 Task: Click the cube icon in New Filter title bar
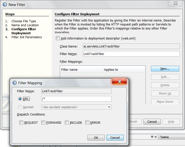click(5, 4)
